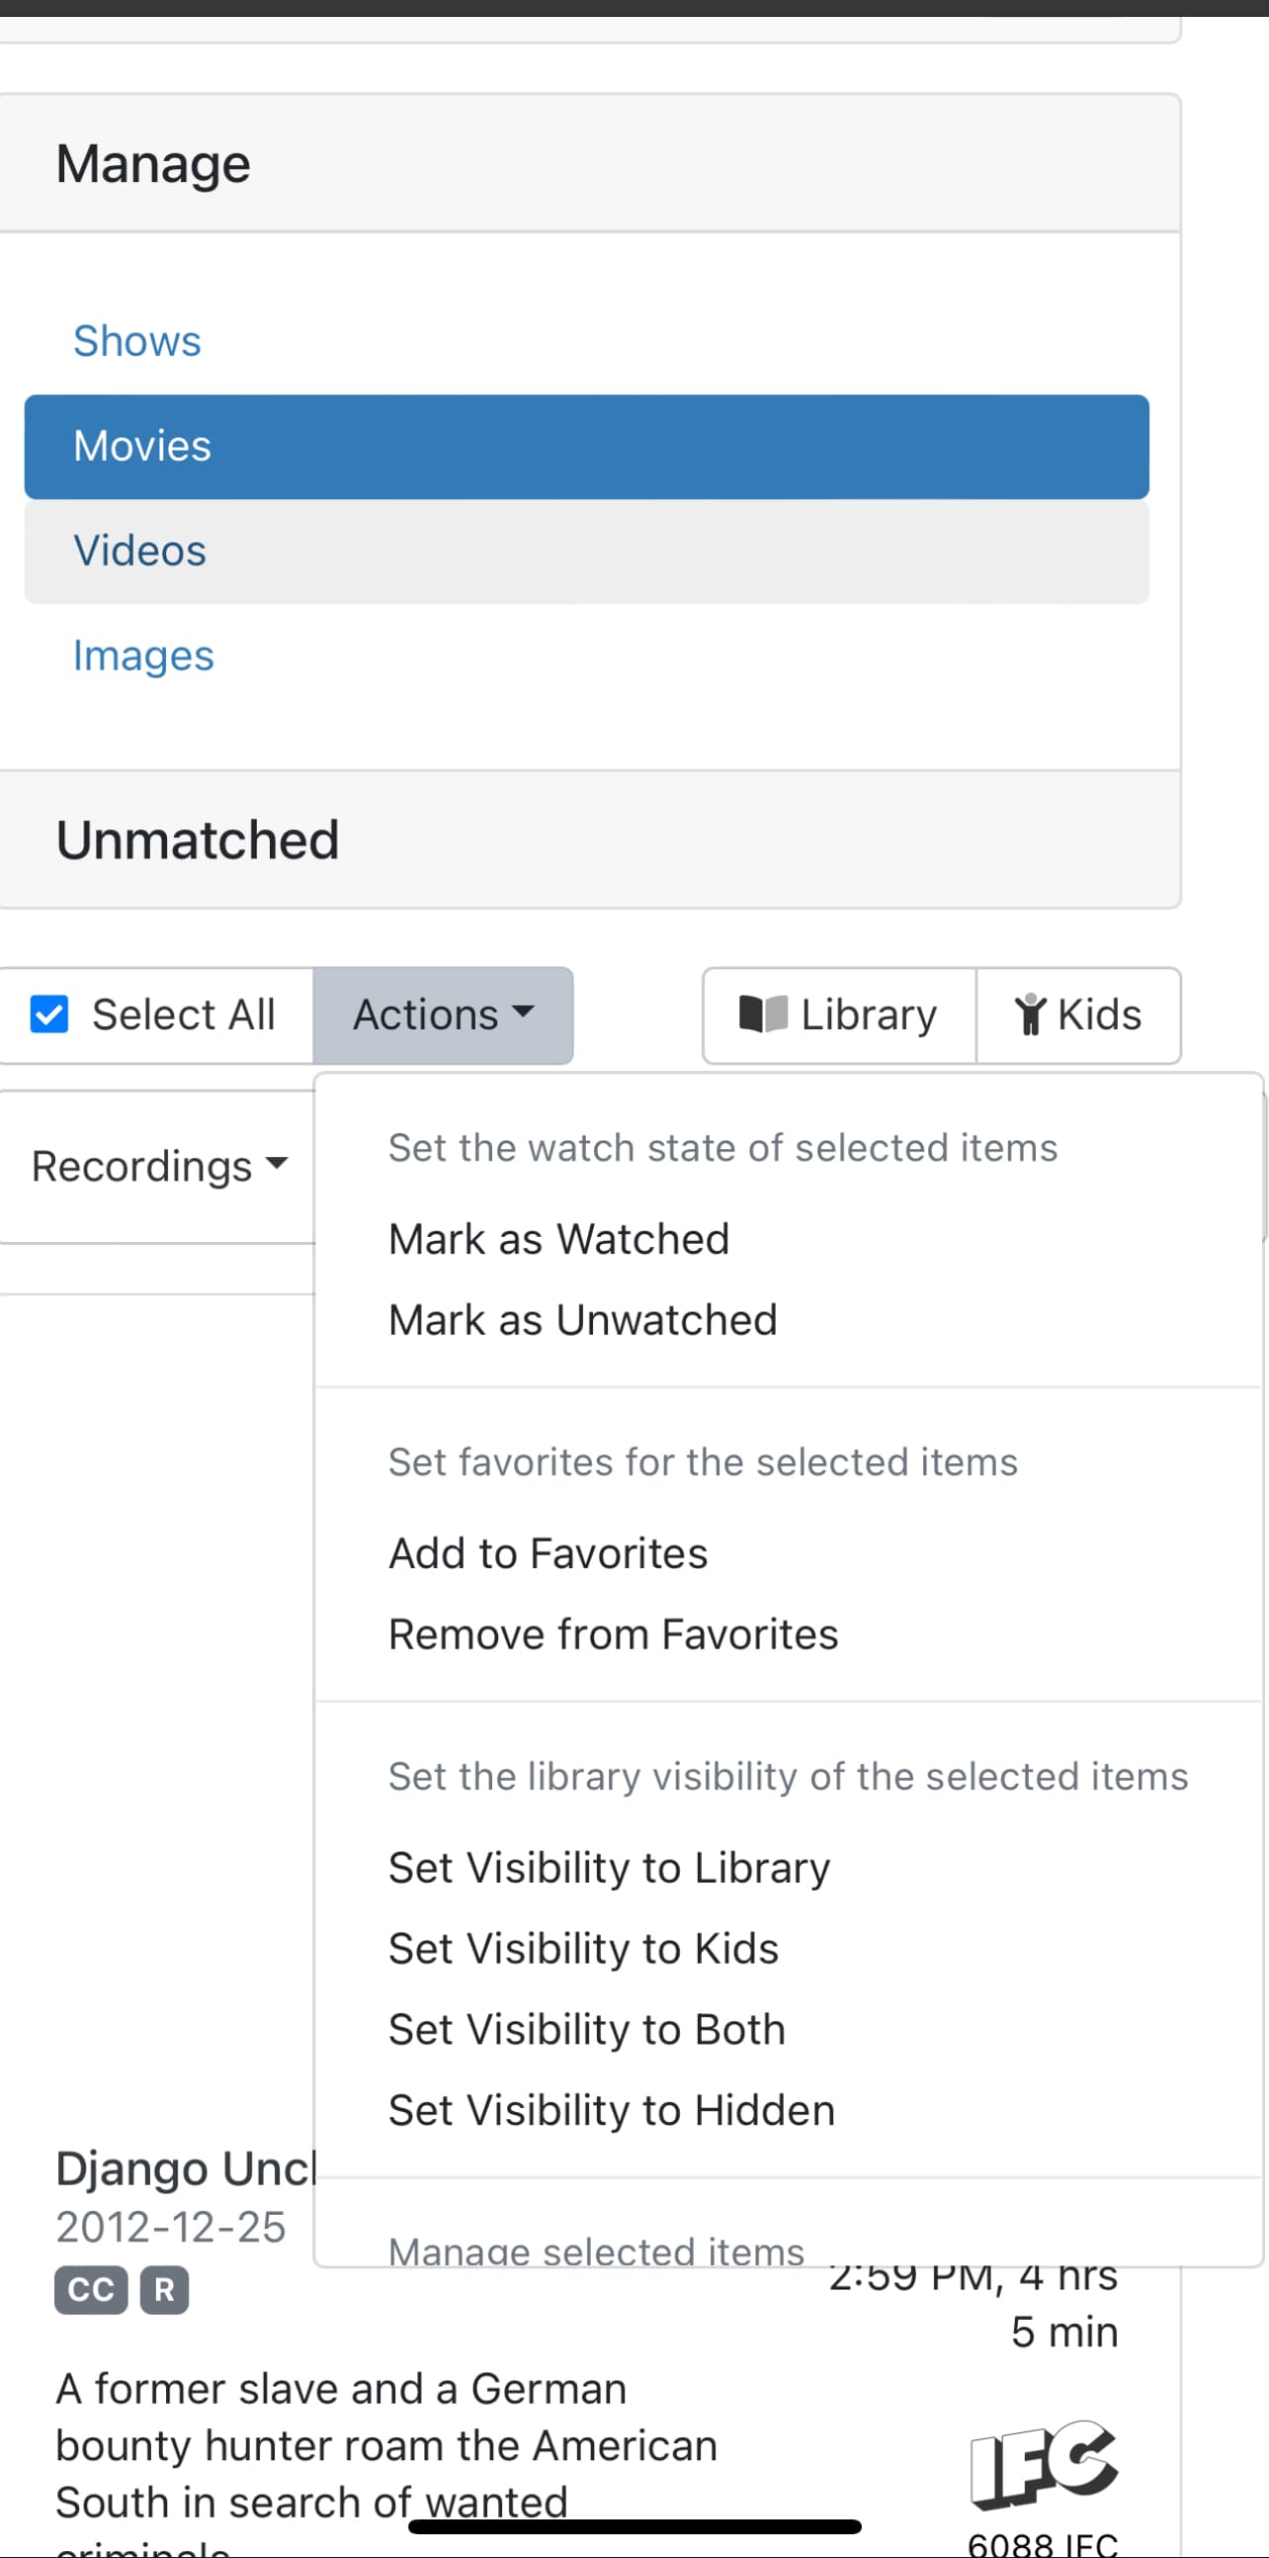Click the CC closed captions badge
The height and width of the screenshot is (2558, 1269).
click(x=91, y=2289)
